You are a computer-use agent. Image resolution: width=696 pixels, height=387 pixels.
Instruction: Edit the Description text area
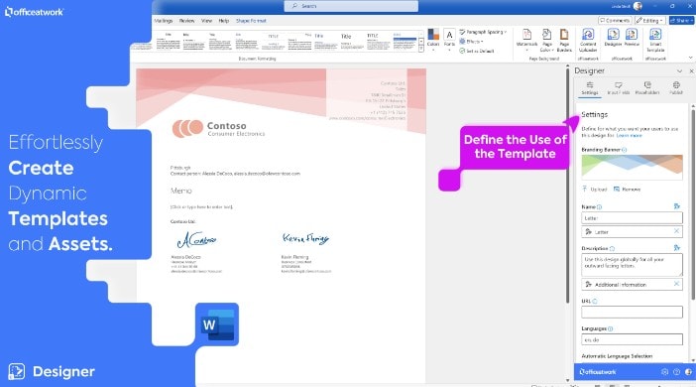[633, 265]
